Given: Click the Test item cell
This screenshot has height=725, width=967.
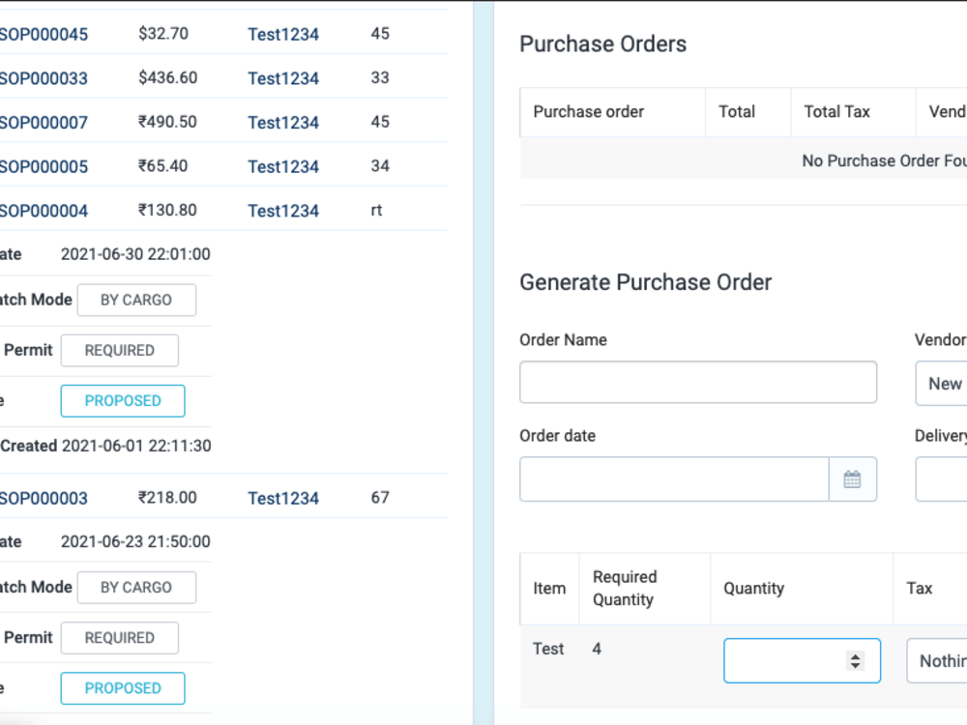Looking at the screenshot, I should tap(548, 649).
